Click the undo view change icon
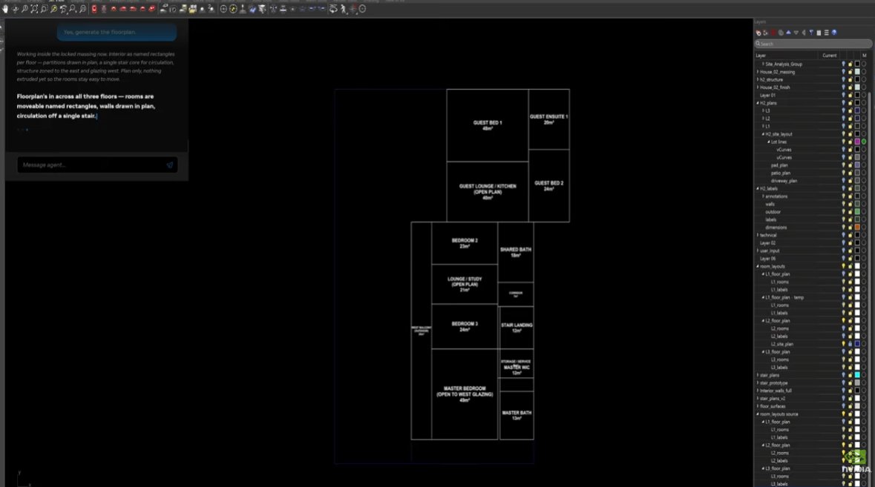Screen dimensions: 875x487 click(x=63, y=10)
